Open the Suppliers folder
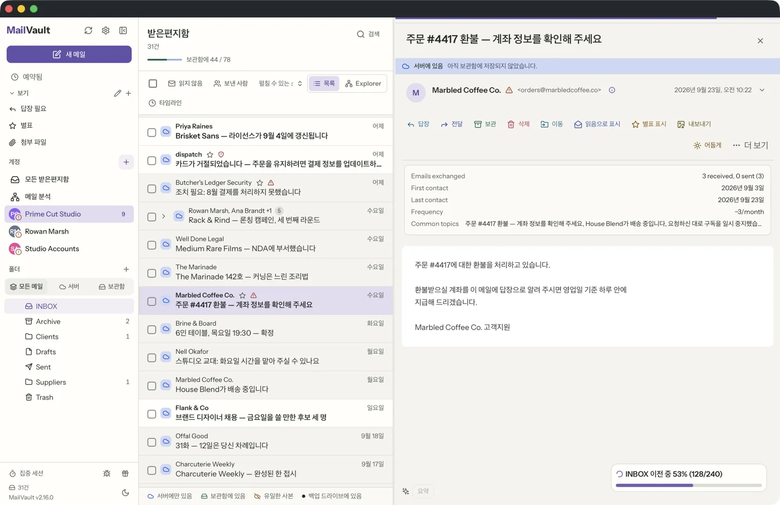The image size is (780, 505). (x=69, y=382)
